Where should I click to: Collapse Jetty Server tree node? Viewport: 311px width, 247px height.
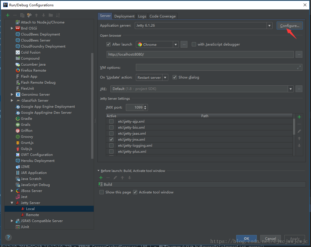click(12, 203)
